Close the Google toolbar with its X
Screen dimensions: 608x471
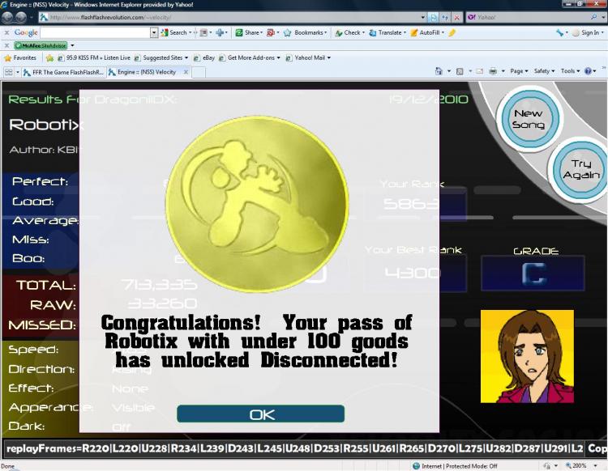click(x=6, y=33)
